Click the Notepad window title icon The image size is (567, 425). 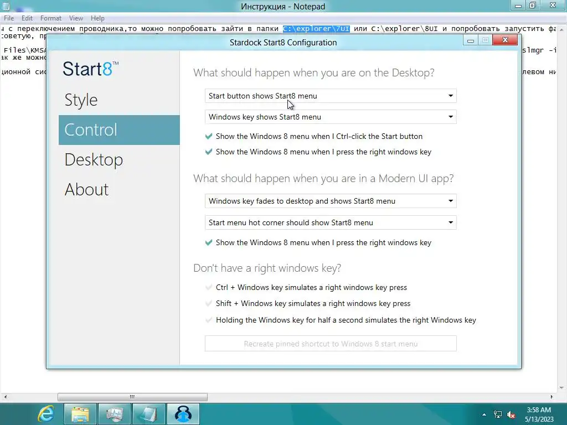click(x=6, y=6)
